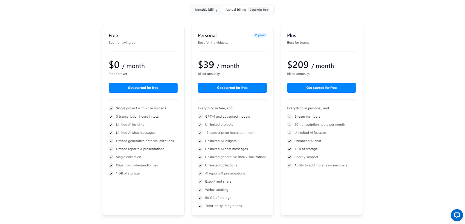This screenshot has width=465, height=224.
Task: Get started for free on Personal plan
Action: pos(232,88)
